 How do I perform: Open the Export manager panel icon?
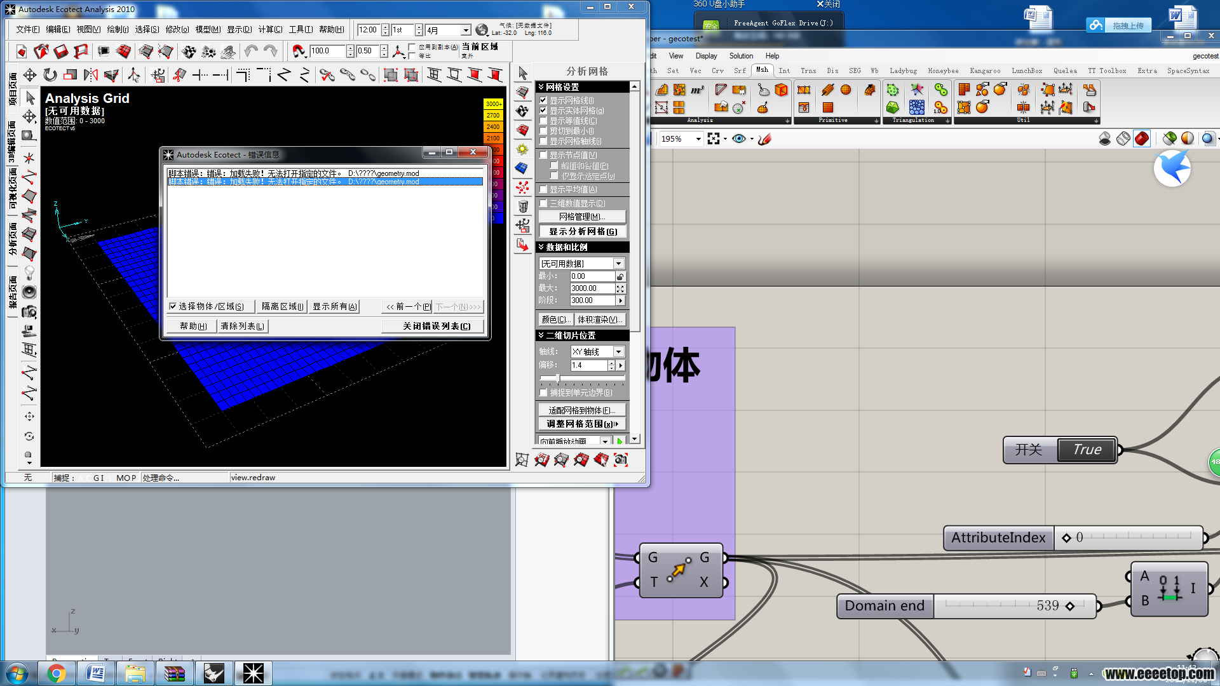522,245
